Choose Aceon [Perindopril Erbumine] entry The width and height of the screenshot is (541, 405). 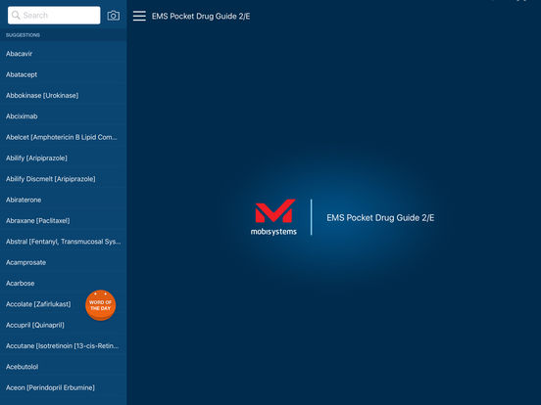click(x=63, y=387)
